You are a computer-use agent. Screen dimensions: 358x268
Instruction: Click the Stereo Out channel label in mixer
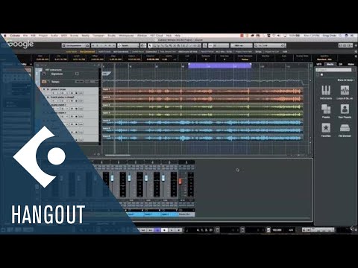coord(186,214)
